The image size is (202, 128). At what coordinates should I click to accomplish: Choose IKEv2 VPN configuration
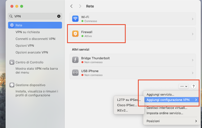pos(122,110)
